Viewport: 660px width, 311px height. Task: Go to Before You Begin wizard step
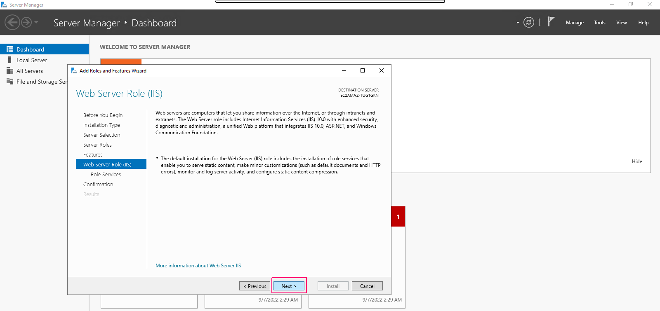(x=103, y=115)
